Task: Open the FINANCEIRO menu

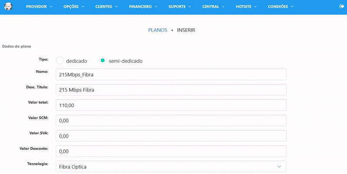Action: pyautogui.click(x=144, y=7)
